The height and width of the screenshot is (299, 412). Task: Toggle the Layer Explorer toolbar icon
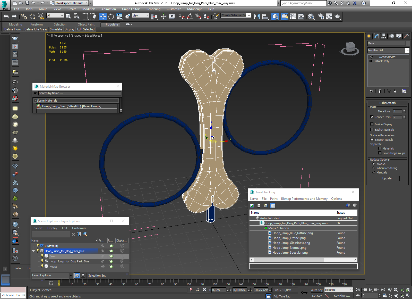pyautogui.click(x=275, y=16)
